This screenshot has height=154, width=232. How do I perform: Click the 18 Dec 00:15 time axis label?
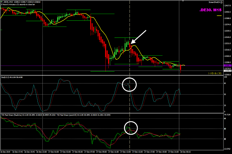185,152
